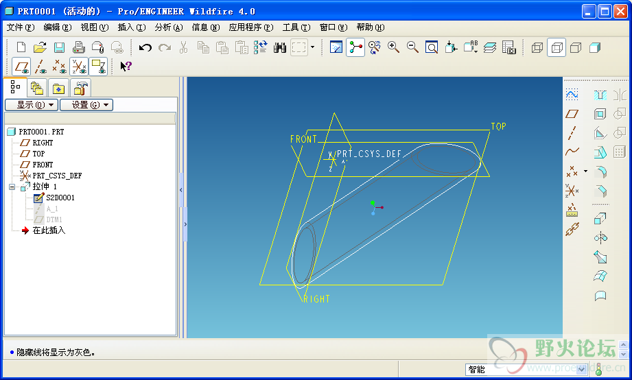This screenshot has height=380, width=632.
Task: Open the saved view list
Action: [470, 47]
